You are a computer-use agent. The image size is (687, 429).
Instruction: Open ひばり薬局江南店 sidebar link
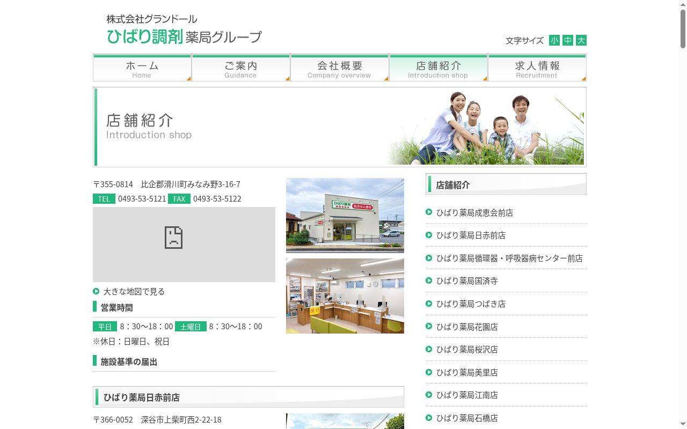(467, 395)
